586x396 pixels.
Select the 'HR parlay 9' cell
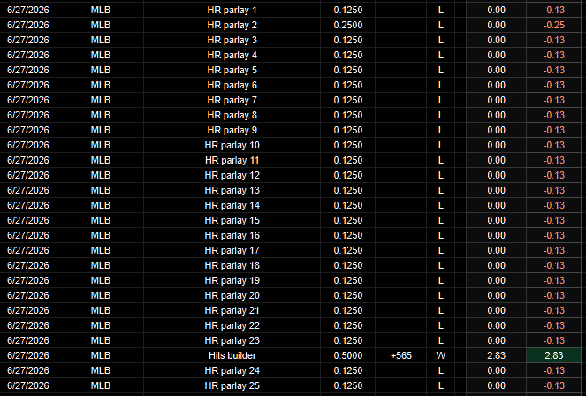coord(232,130)
